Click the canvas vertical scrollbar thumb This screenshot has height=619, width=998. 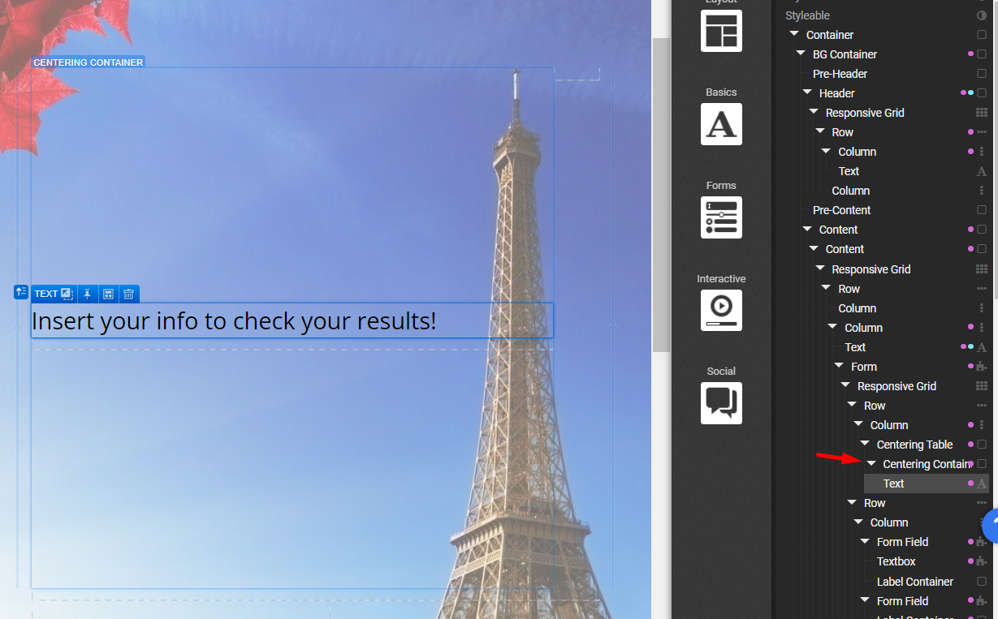tap(661, 195)
